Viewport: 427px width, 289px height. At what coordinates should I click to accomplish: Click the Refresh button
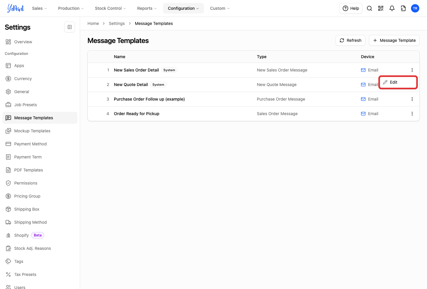pos(350,40)
